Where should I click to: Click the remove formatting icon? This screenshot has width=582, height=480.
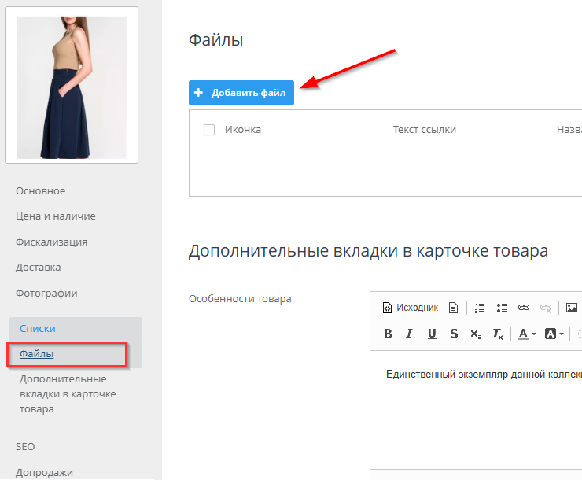(x=497, y=334)
